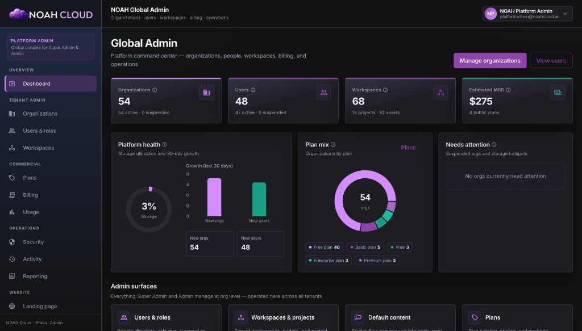Open Users & roles sidebar item
Viewport: 582px width, 331px height.
click(51, 131)
